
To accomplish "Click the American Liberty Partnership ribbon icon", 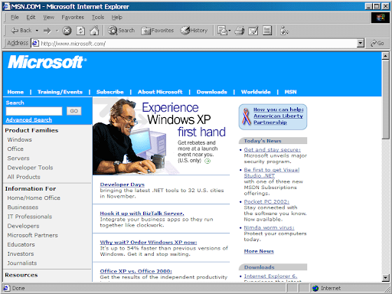I will coord(246,116).
